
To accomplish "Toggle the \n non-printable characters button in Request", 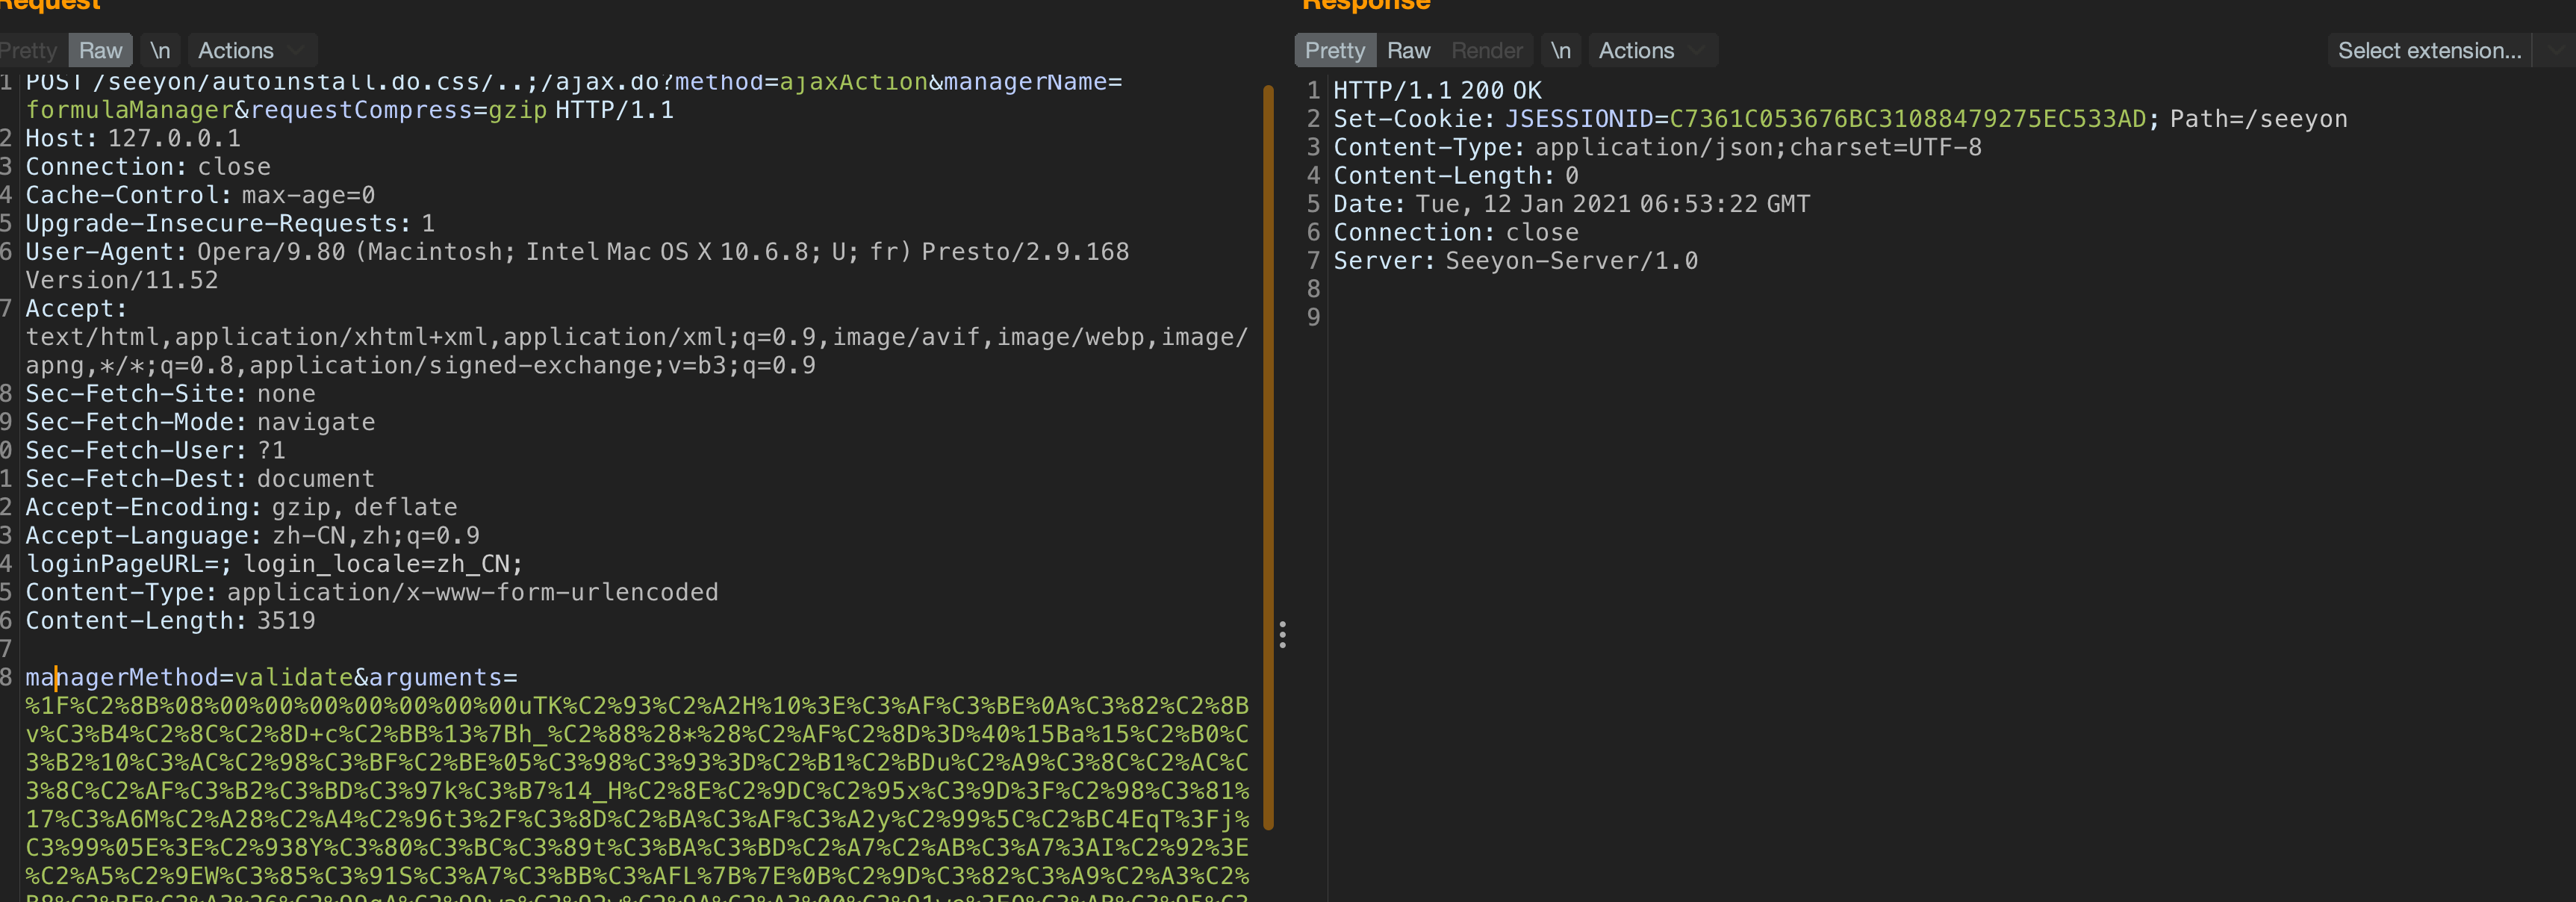I will coord(160,50).
